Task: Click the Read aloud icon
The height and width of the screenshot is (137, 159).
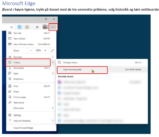Action: [x=10, y=103]
